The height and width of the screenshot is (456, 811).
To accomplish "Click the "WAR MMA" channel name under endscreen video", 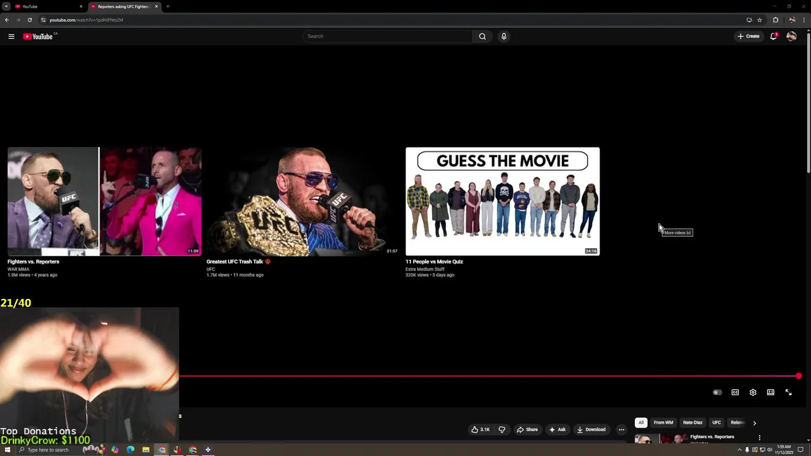I will pos(18,269).
